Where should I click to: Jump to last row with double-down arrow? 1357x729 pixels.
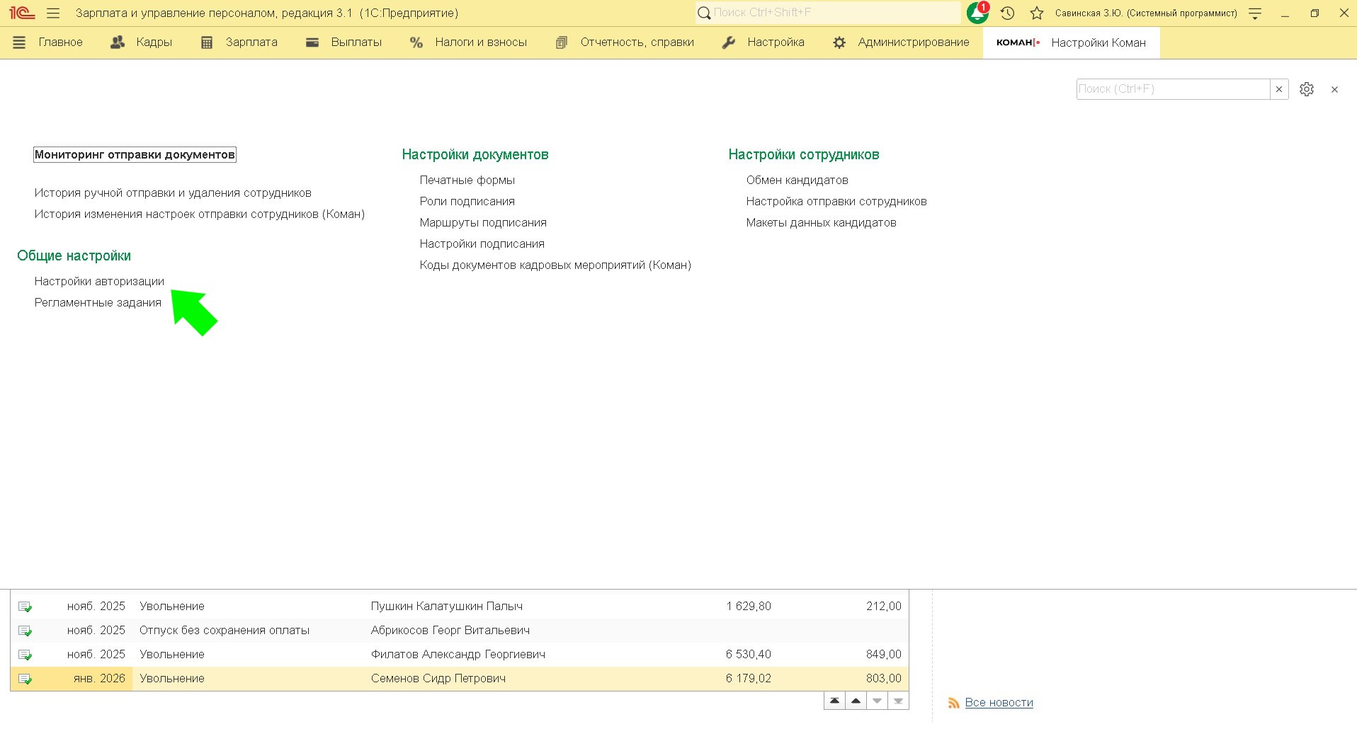click(x=898, y=701)
